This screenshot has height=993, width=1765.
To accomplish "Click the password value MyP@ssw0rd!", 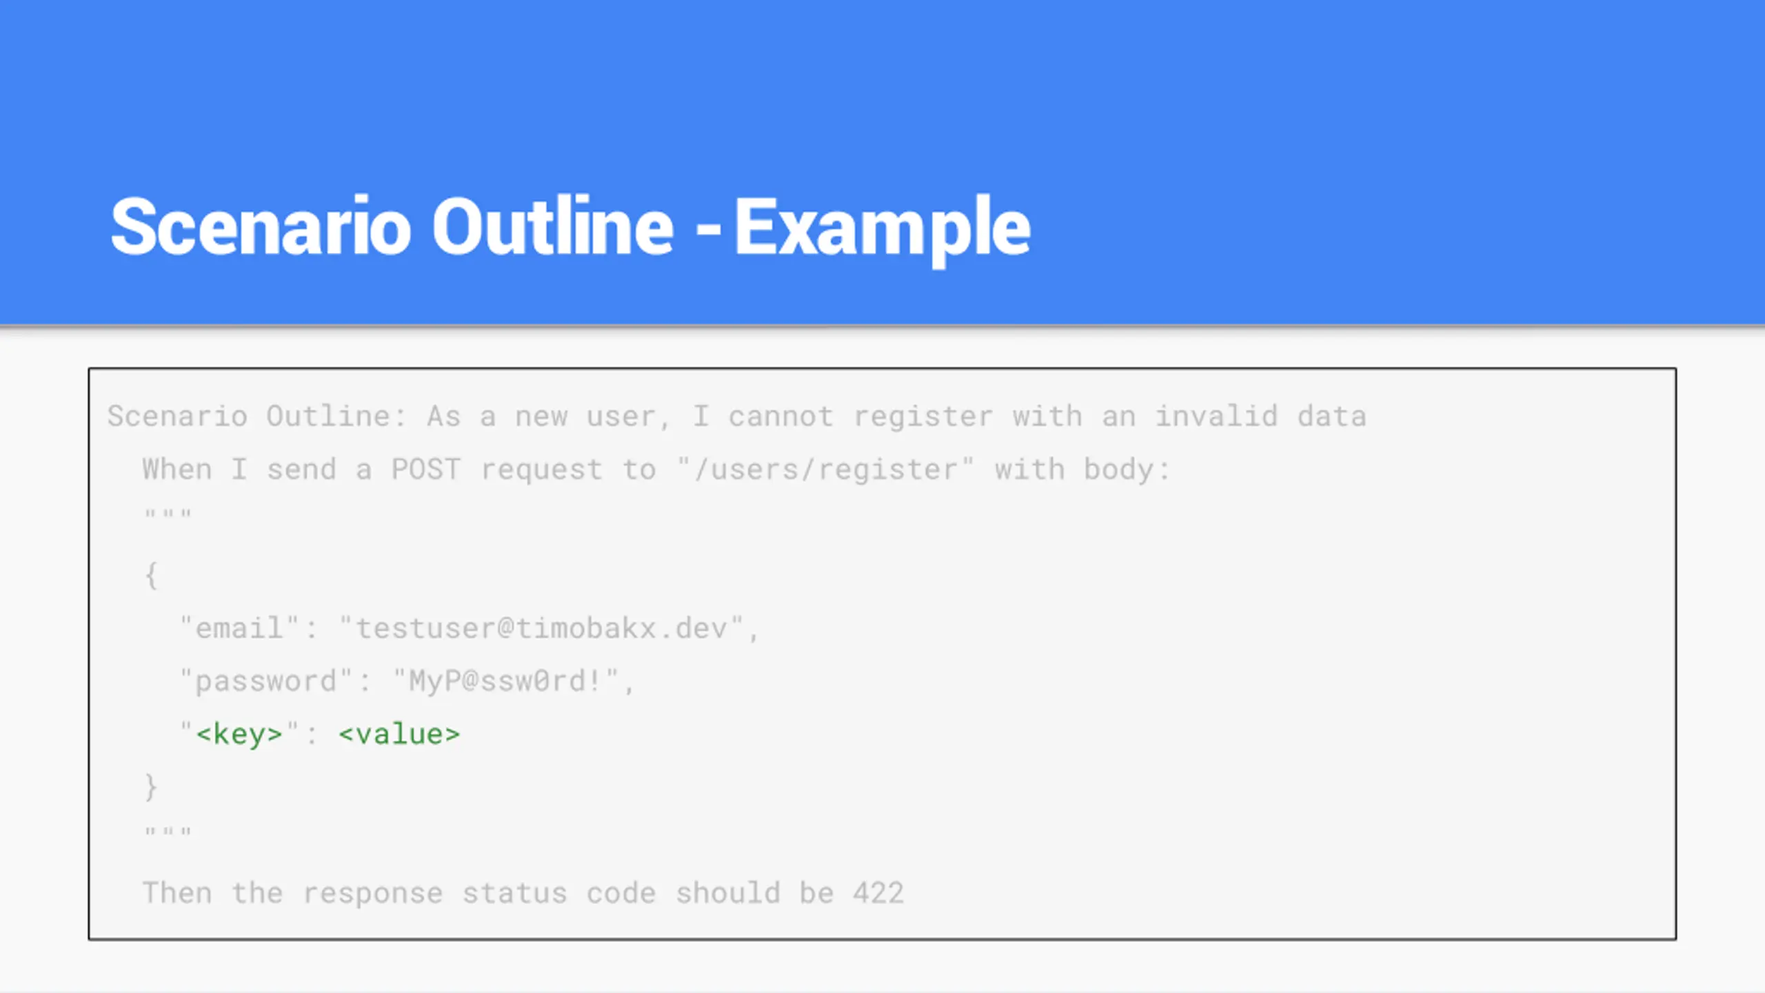I will [505, 681].
